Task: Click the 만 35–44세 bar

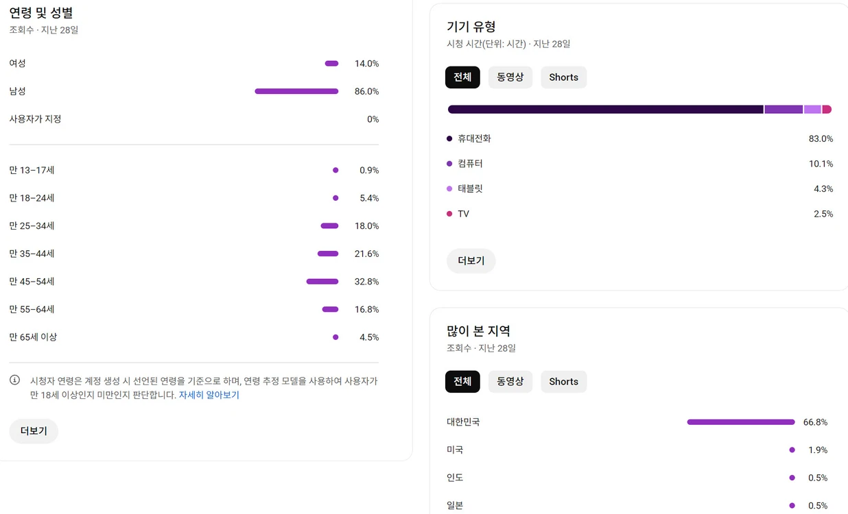Action: (x=328, y=254)
